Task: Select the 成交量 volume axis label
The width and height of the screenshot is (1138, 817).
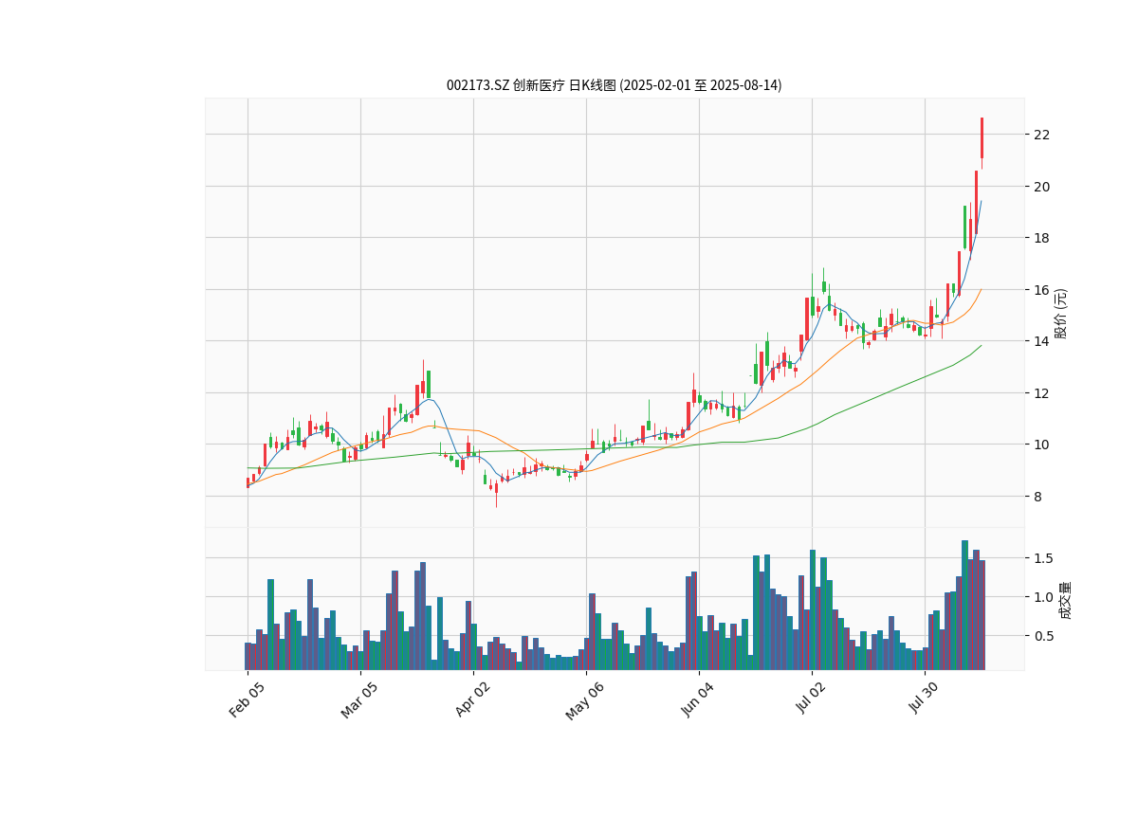Action: 1064,600
